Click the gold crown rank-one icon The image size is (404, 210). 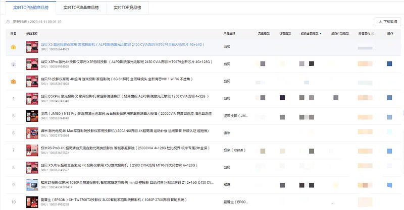14,47
